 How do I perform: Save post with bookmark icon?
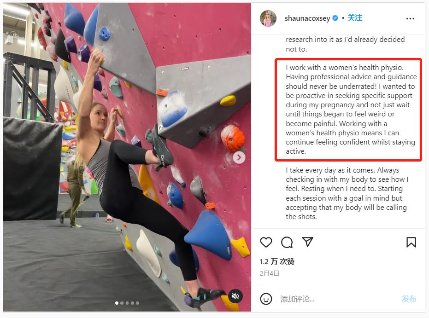[411, 243]
